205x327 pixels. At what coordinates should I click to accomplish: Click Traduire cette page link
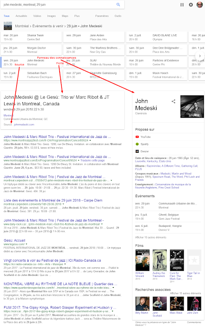point(92,160)
